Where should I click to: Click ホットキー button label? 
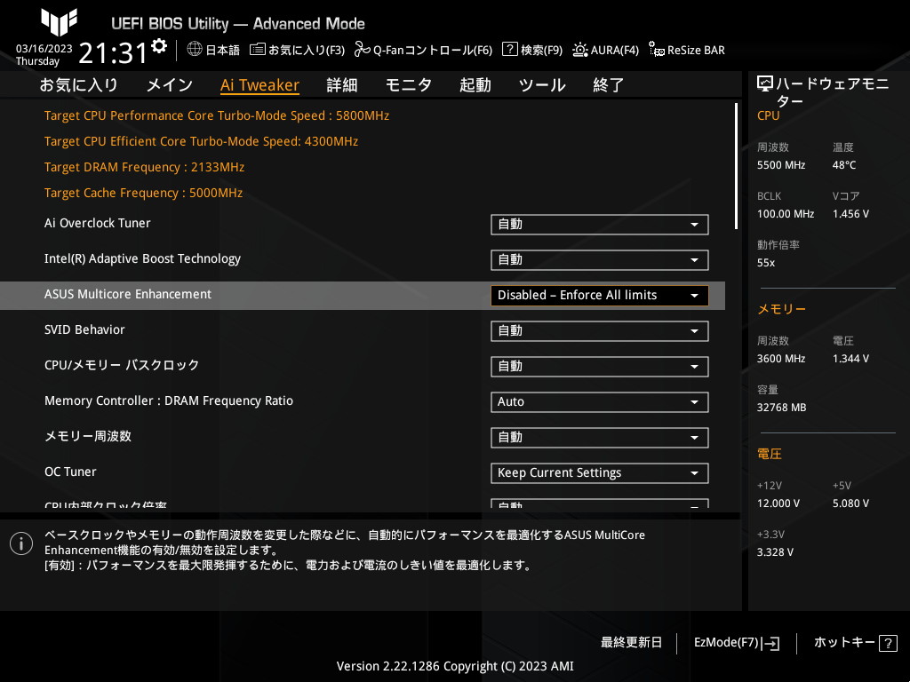(x=844, y=642)
